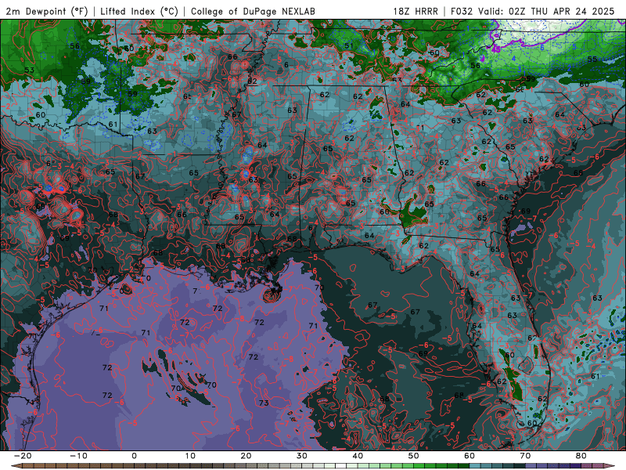
Task: Click the "70" tick label on the legend
Action: (x=525, y=456)
